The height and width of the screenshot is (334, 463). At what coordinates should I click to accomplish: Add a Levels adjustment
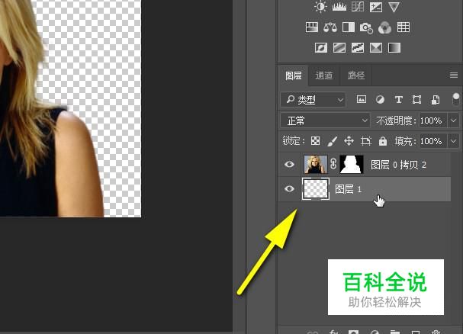point(339,7)
